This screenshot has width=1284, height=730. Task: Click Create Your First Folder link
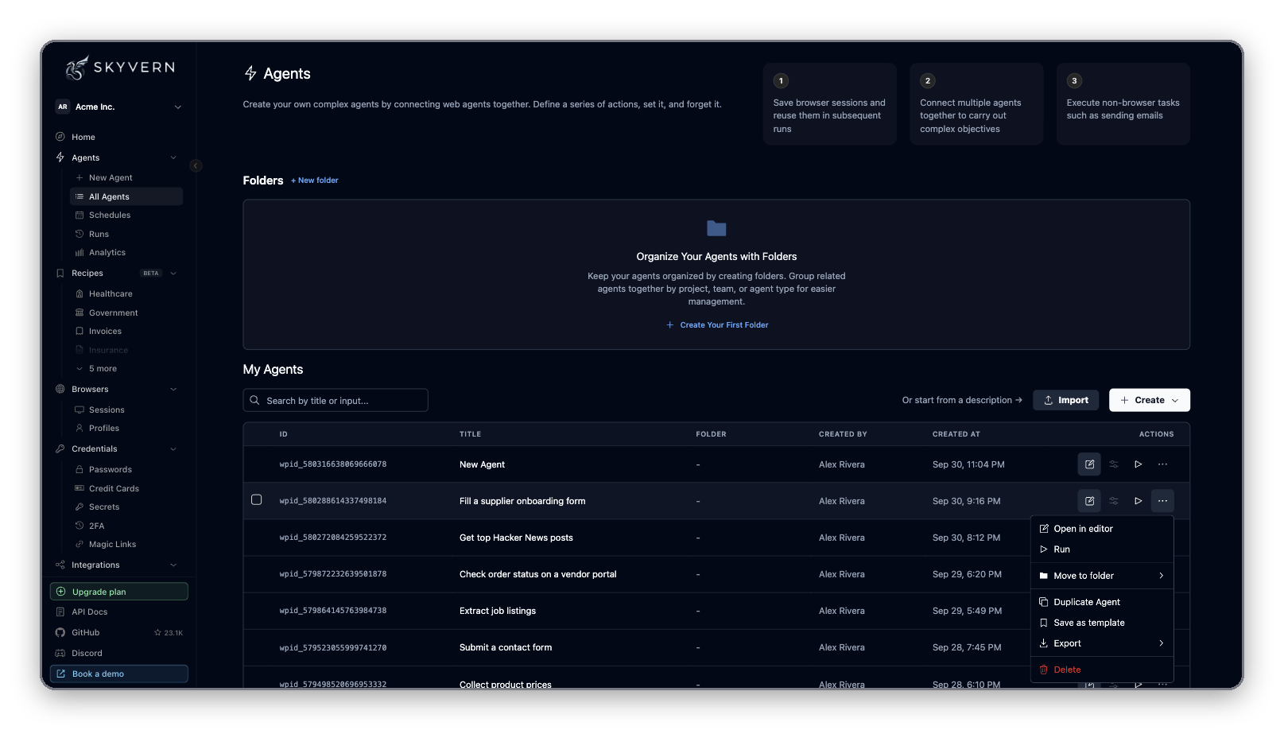click(717, 325)
